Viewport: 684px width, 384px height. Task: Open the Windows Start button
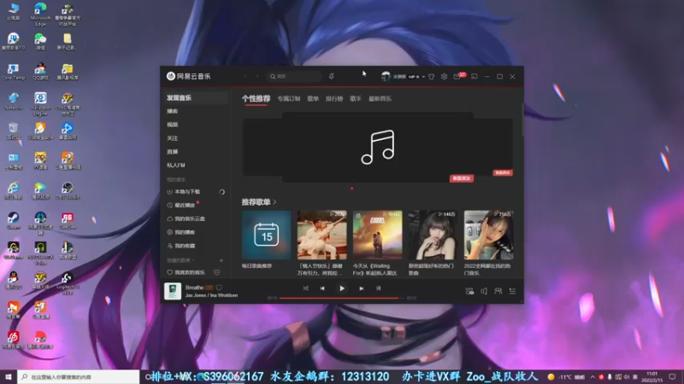click(9, 376)
